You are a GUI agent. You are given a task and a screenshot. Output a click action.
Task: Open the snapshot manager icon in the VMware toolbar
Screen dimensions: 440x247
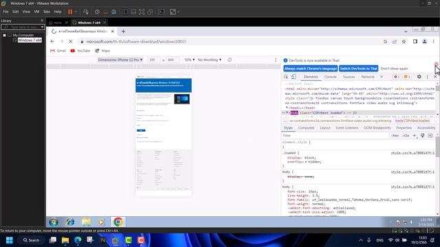point(113,12)
